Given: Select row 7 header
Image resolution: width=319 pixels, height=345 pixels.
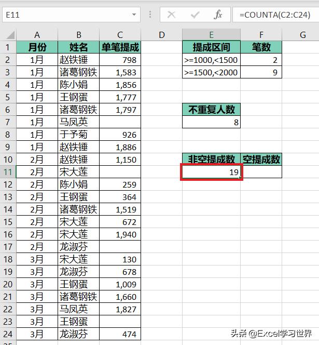Looking at the screenshot, I should tap(8, 122).
